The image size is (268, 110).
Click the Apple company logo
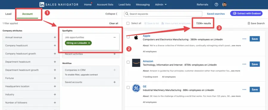click(x=136, y=37)
